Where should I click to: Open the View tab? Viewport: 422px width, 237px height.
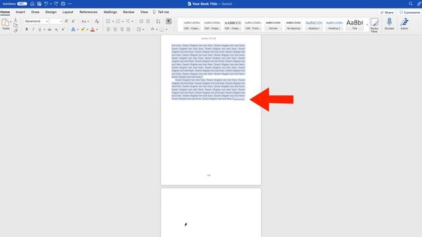144,12
